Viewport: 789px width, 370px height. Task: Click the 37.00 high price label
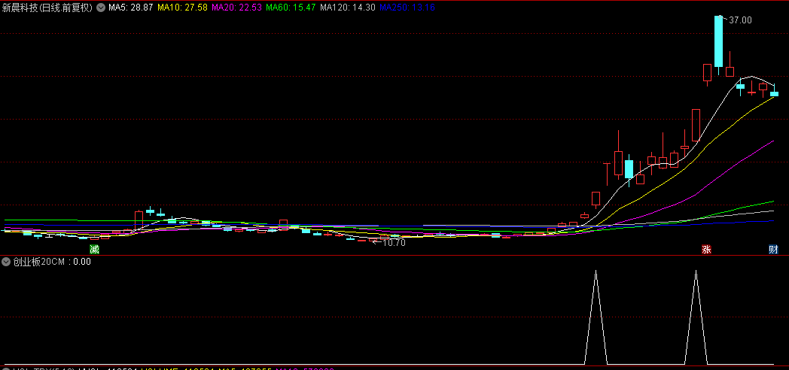coord(739,20)
